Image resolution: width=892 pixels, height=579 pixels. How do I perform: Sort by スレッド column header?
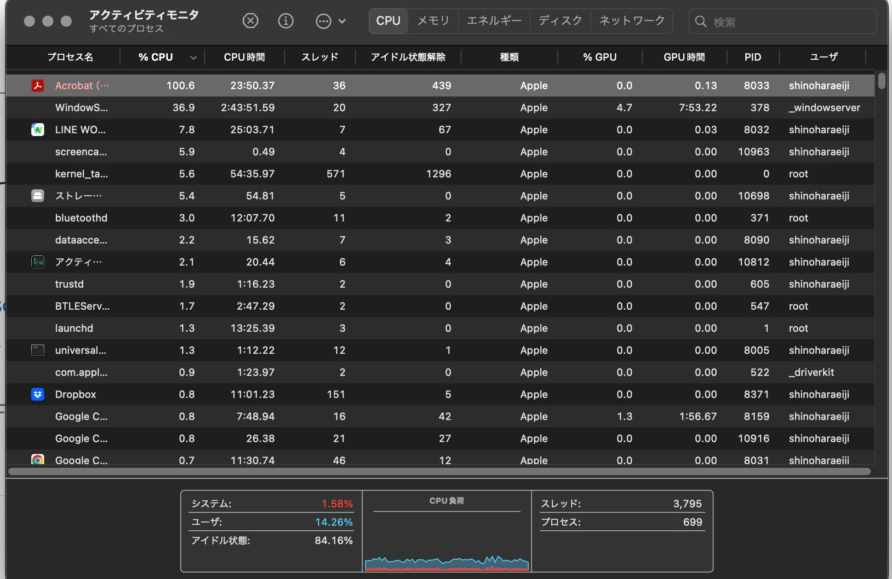[x=320, y=57]
